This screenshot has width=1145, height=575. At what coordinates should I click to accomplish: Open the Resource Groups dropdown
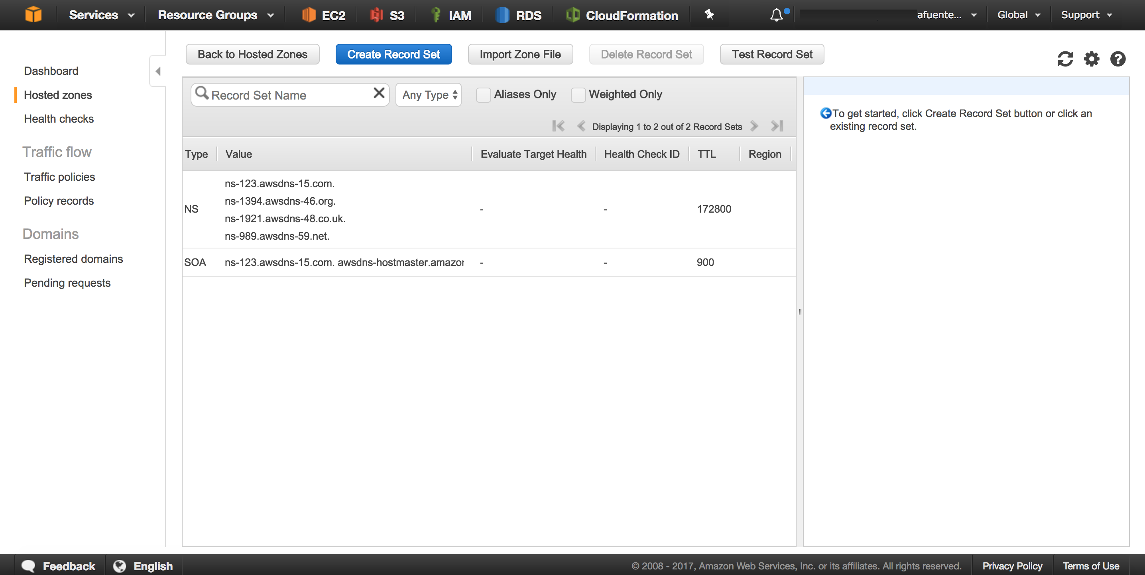[x=216, y=15]
